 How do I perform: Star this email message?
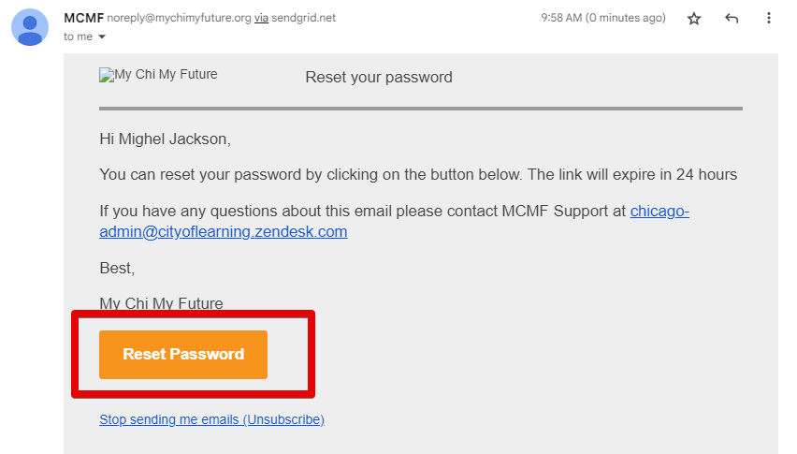click(x=694, y=19)
